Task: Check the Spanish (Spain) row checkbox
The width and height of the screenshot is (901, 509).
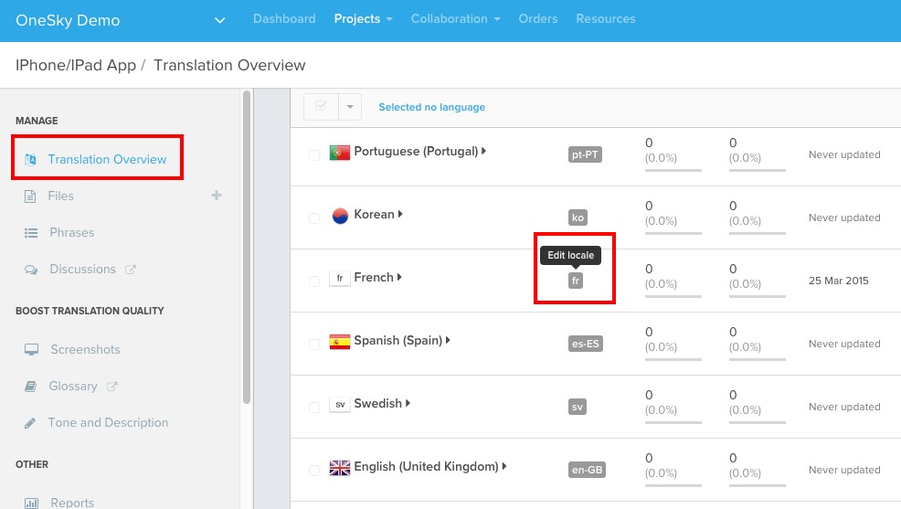Action: [314, 345]
